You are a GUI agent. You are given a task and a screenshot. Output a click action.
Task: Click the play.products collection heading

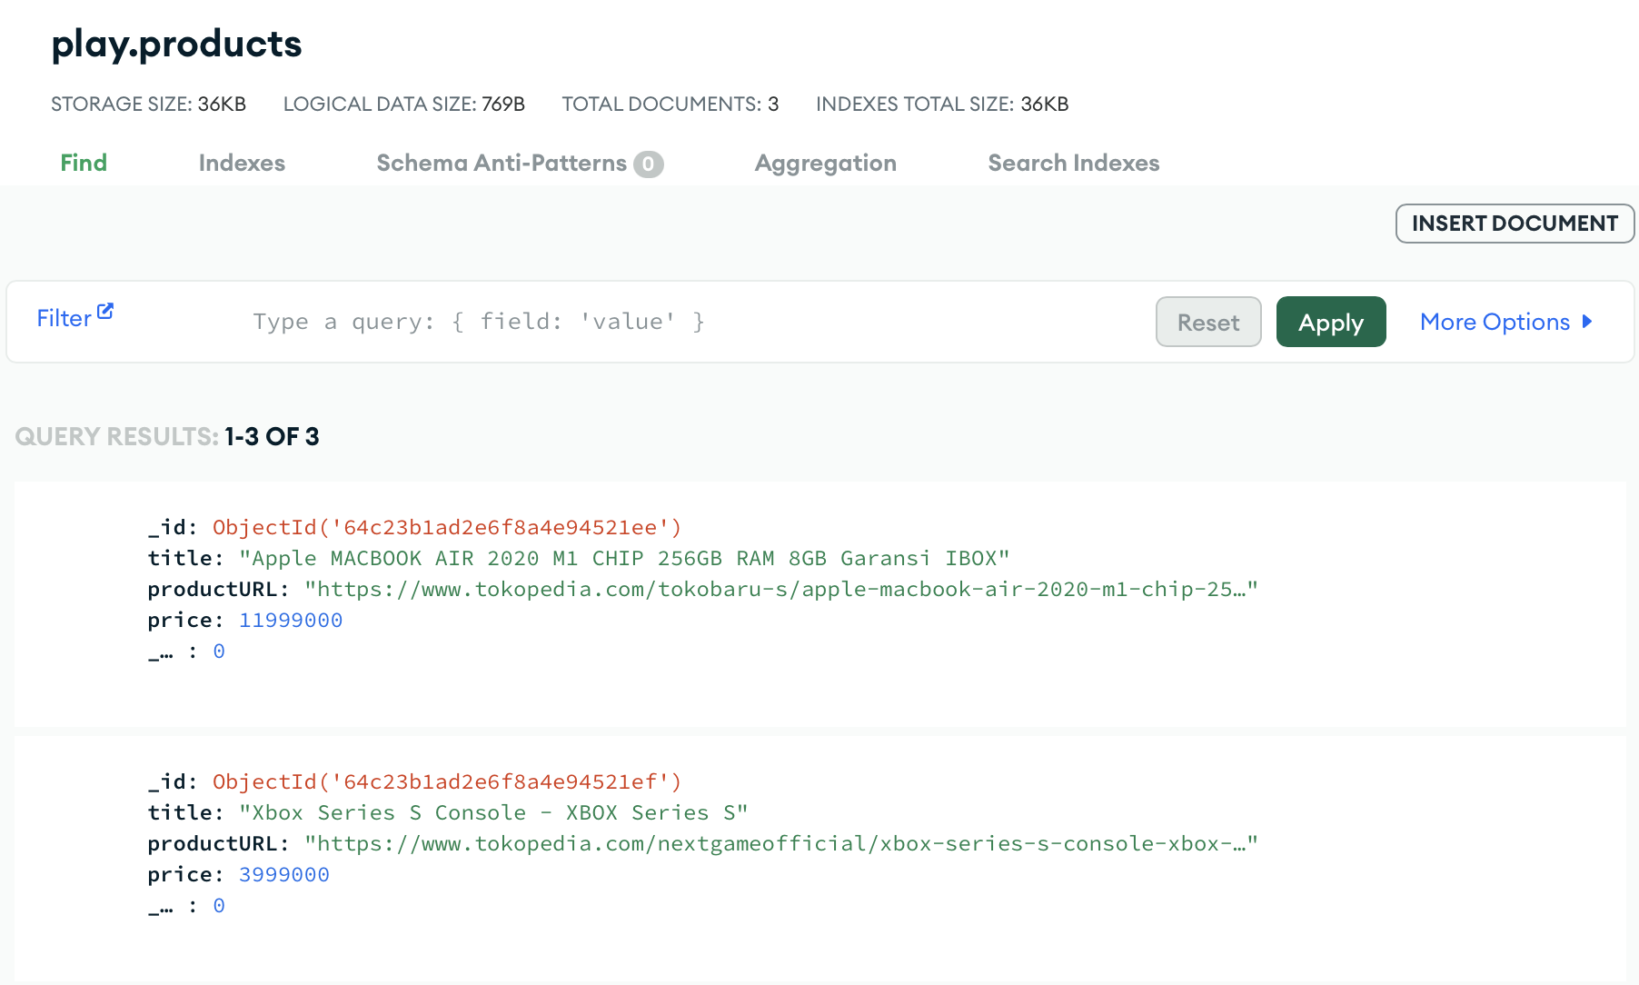tap(176, 44)
